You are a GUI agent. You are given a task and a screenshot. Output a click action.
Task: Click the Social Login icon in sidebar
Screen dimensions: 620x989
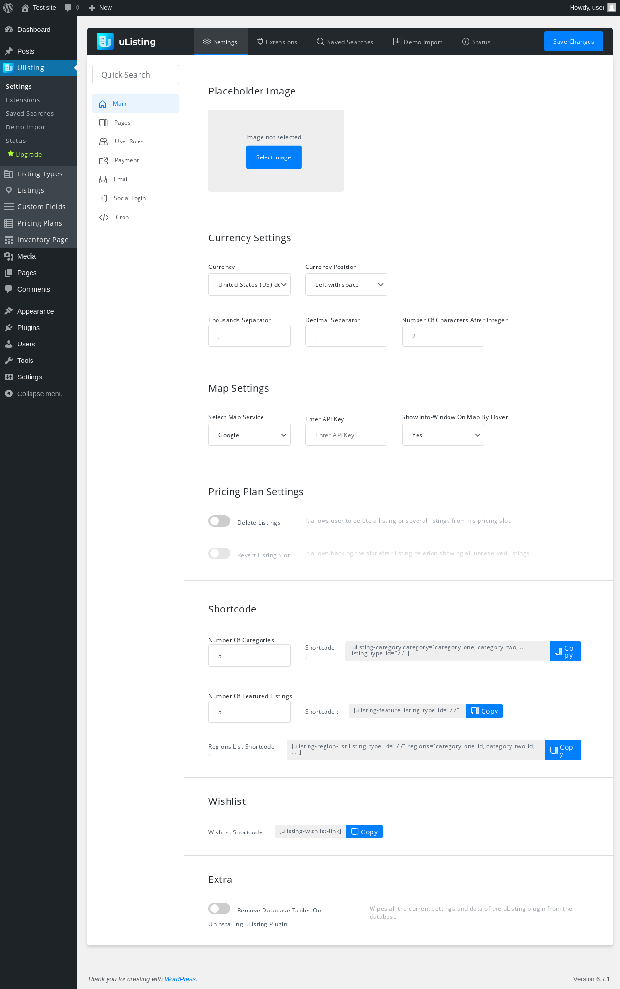(103, 198)
